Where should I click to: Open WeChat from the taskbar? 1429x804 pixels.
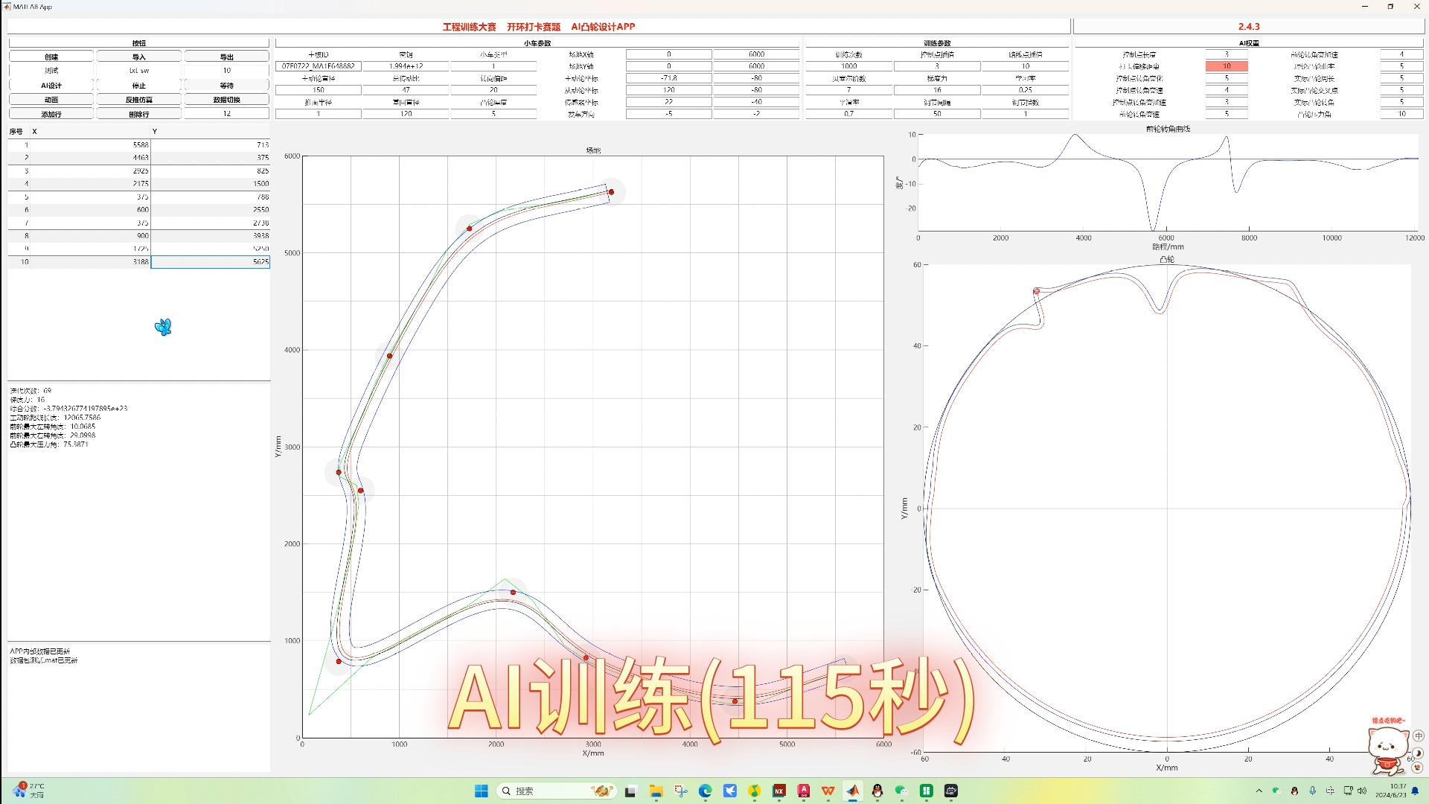902,791
